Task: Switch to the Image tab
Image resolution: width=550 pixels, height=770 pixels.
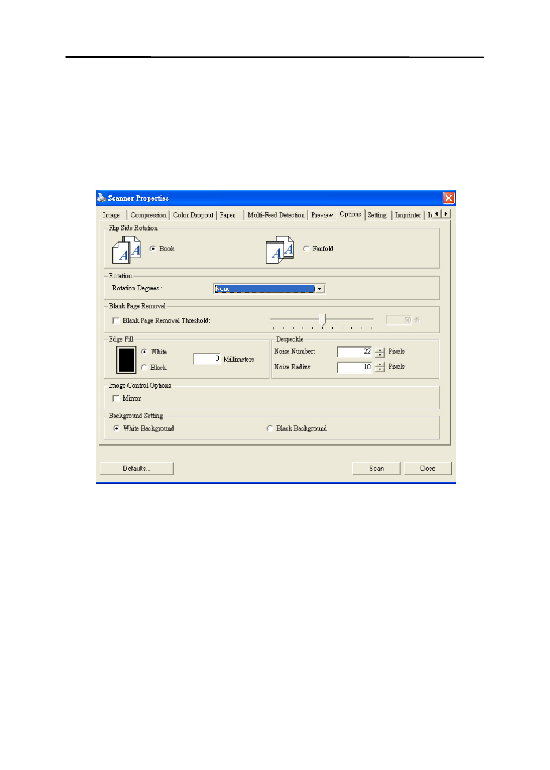Action: coord(111,215)
